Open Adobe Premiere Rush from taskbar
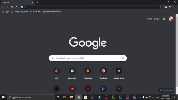 (134, 97)
